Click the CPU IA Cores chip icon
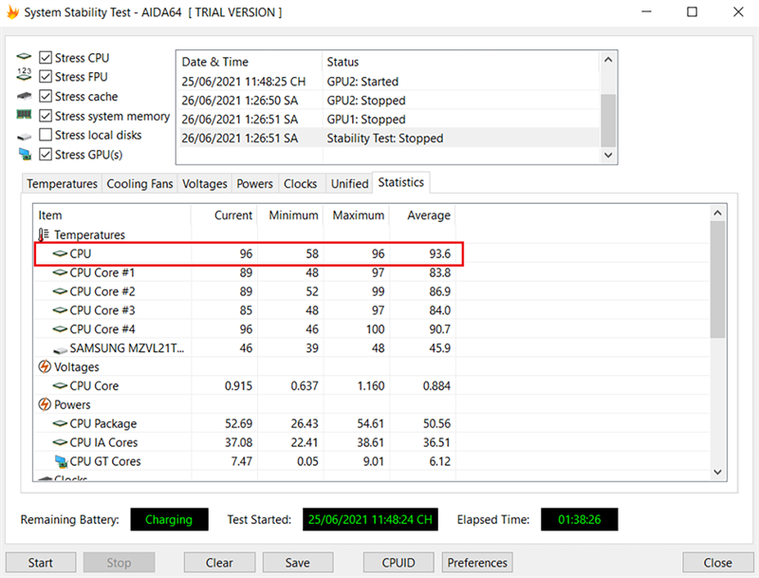Screen dimensions: 759x578 60,442
